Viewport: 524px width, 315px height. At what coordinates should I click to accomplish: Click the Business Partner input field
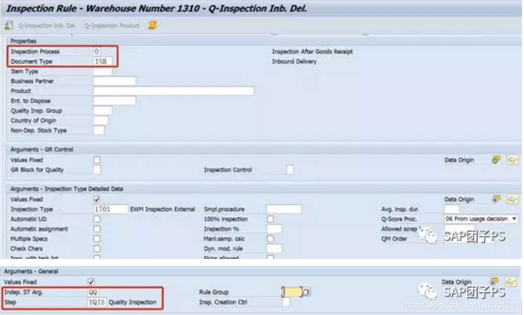point(115,81)
